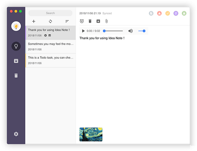The height and width of the screenshot is (151, 197).
Task: Delete current note with trash toolbar icon
Action: point(90,21)
